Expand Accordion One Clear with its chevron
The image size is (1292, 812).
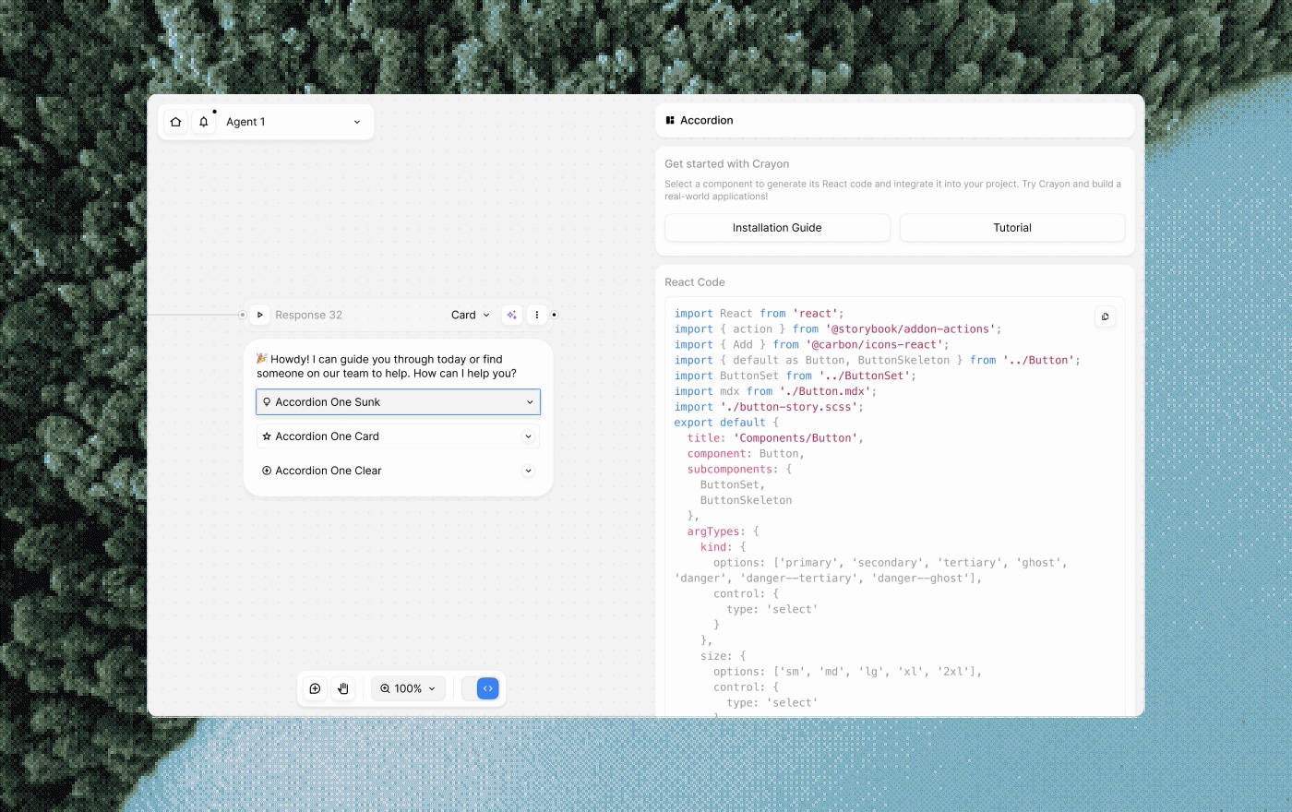pyautogui.click(x=529, y=471)
